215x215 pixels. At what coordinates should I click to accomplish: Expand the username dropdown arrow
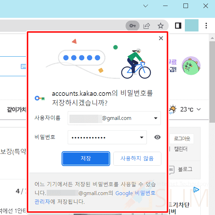pyautogui.click(x=156, y=118)
